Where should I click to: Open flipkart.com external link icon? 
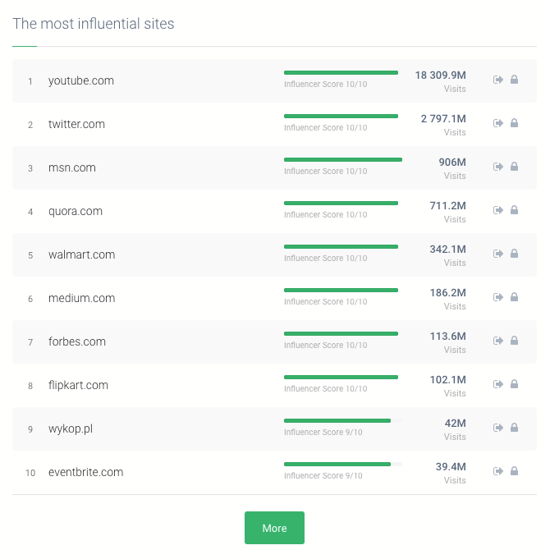tap(498, 384)
